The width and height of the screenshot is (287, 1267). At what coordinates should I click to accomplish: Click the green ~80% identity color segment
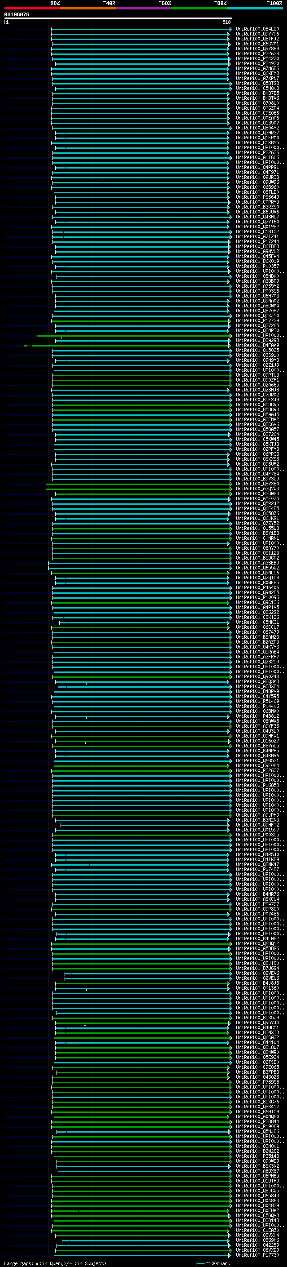coord(199,8)
